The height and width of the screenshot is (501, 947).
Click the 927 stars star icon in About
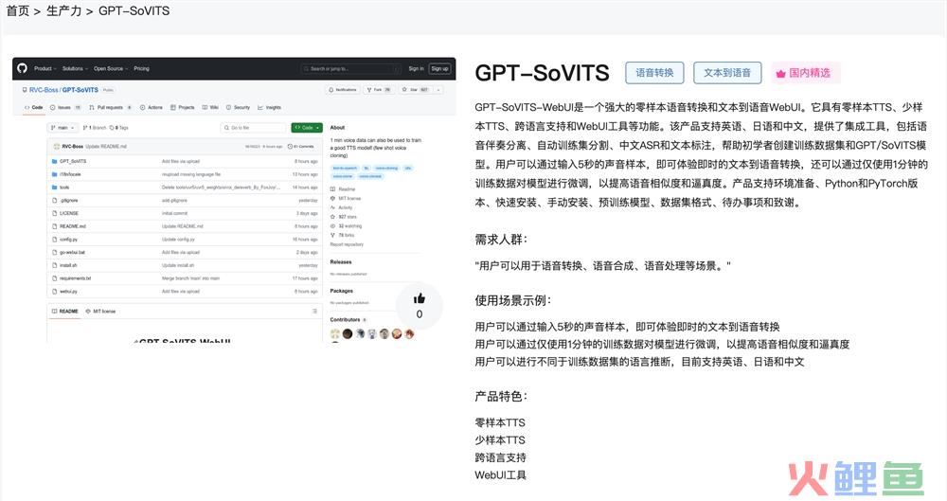tap(332, 216)
